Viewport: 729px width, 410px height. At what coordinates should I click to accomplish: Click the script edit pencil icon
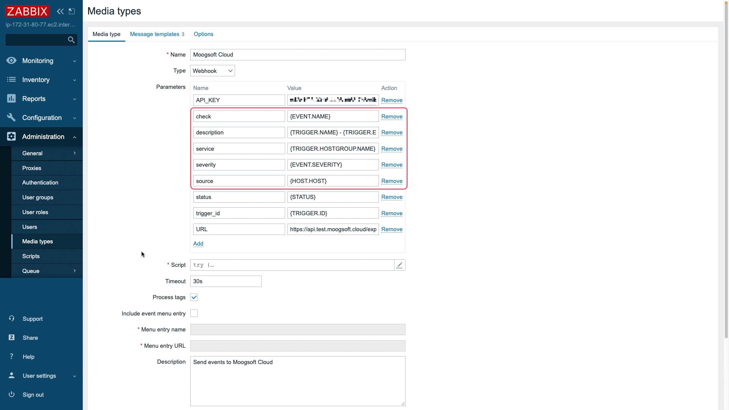399,265
